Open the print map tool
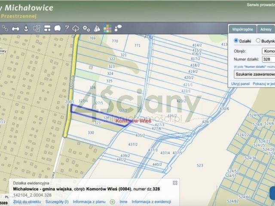The height and width of the screenshot is (206, 275). (15, 28)
